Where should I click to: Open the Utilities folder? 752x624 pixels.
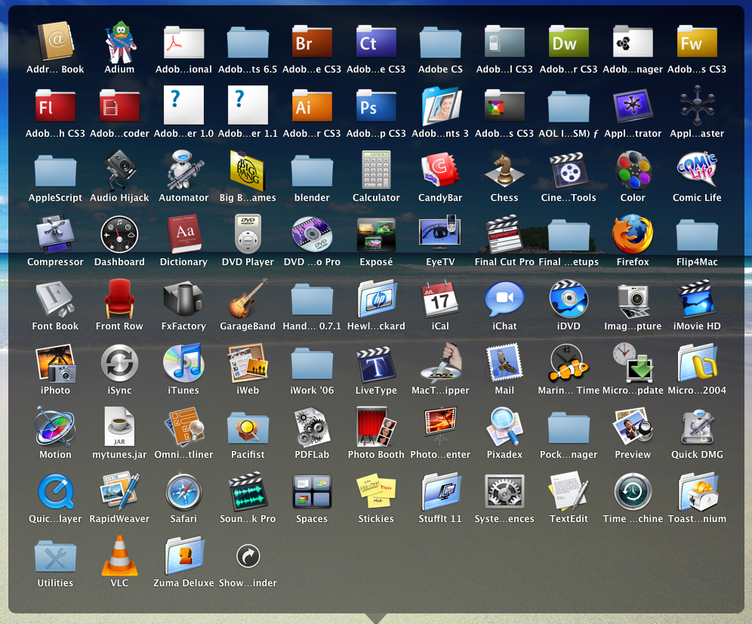pos(55,555)
